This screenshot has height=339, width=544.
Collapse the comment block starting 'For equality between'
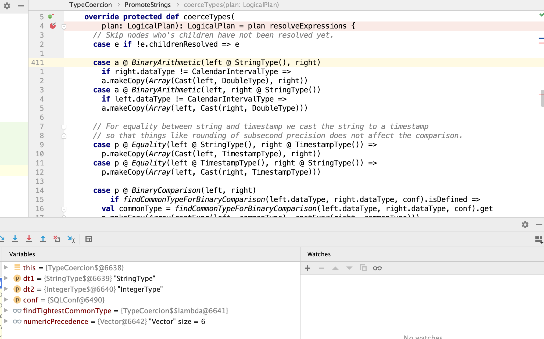64,127
